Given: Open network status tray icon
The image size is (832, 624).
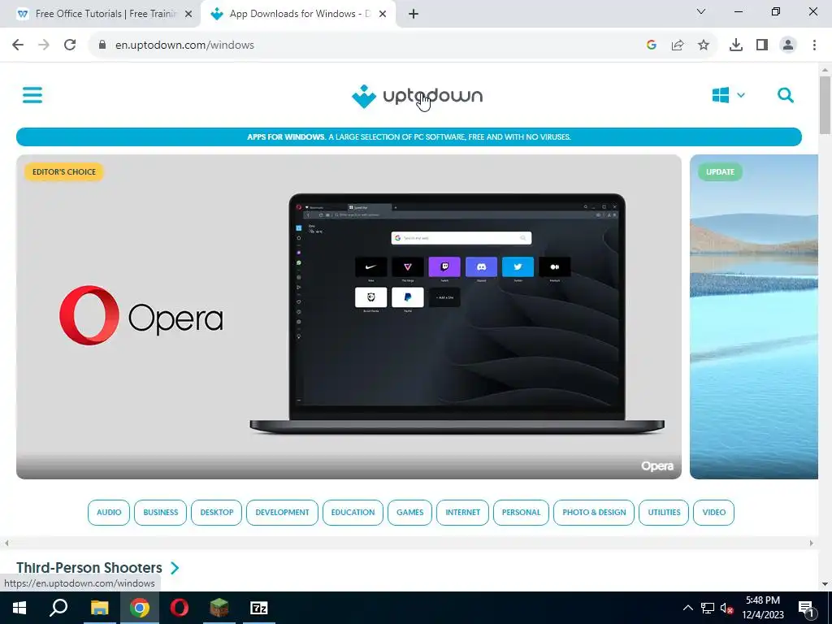Looking at the screenshot, I should [x=708, y=608].
